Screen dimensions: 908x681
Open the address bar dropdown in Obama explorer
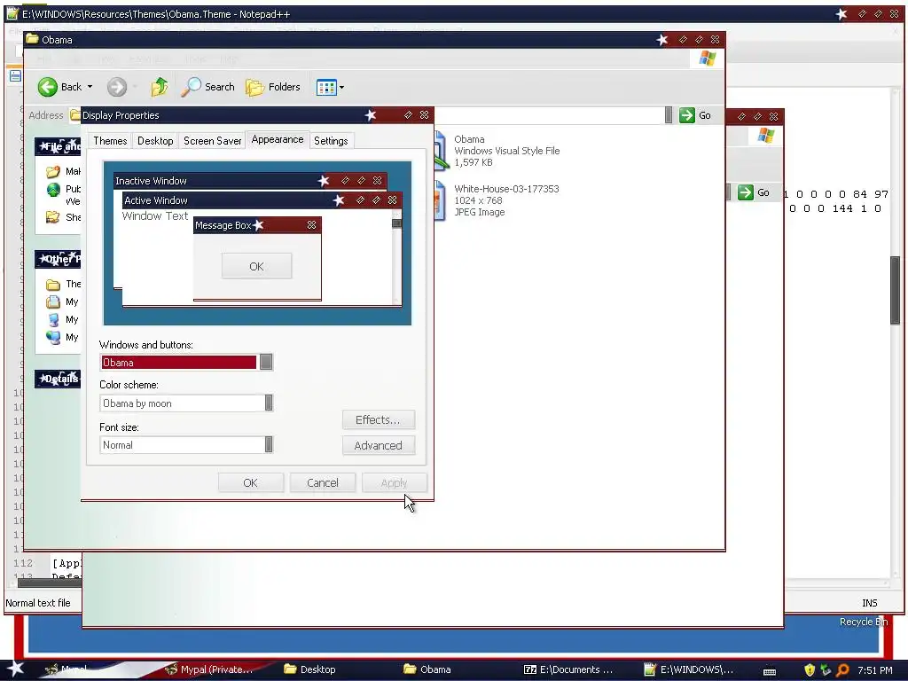point(669,115)
